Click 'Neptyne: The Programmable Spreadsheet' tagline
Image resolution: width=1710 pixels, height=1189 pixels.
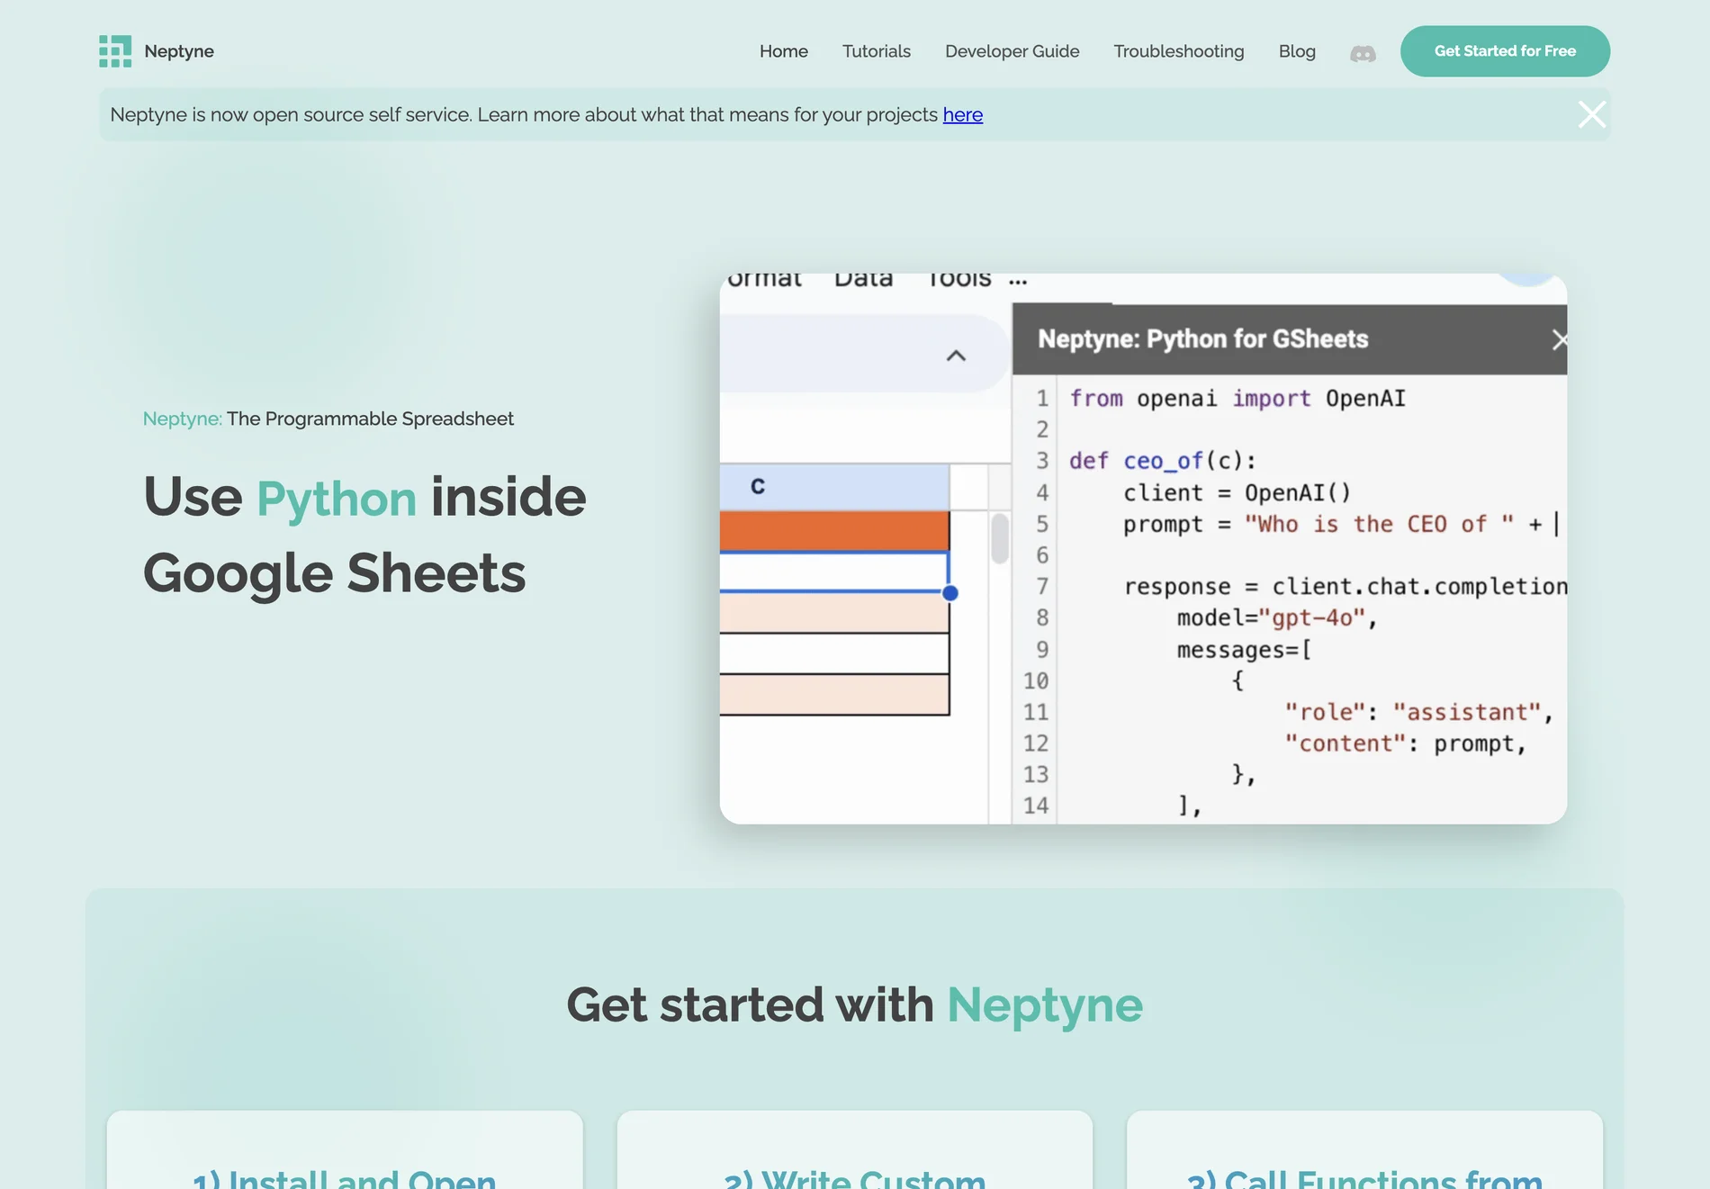point(328,419)
